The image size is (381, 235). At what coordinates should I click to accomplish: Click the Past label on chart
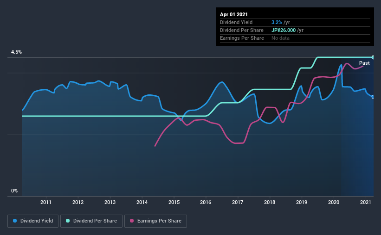[364, 63]
